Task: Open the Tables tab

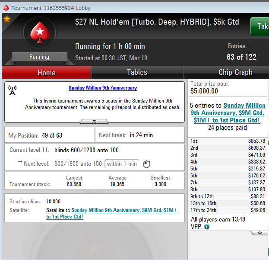Action: point(137,72)
